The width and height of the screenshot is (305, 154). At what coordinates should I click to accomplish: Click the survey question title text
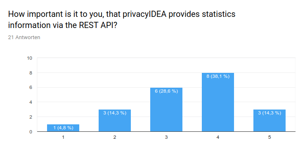click(122, 20)
